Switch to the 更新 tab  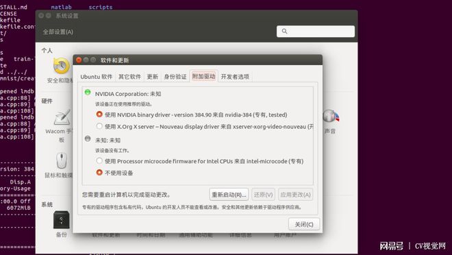(x=153, y=77)
